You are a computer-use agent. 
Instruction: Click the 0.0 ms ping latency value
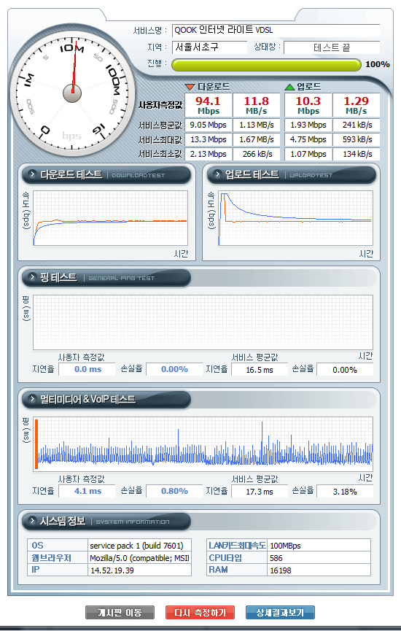[87, 369]
